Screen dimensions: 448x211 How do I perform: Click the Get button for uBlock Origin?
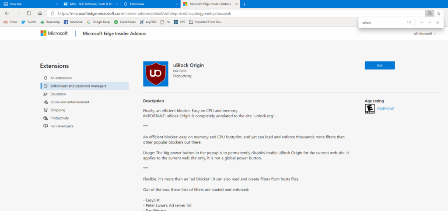coord(380,65)
